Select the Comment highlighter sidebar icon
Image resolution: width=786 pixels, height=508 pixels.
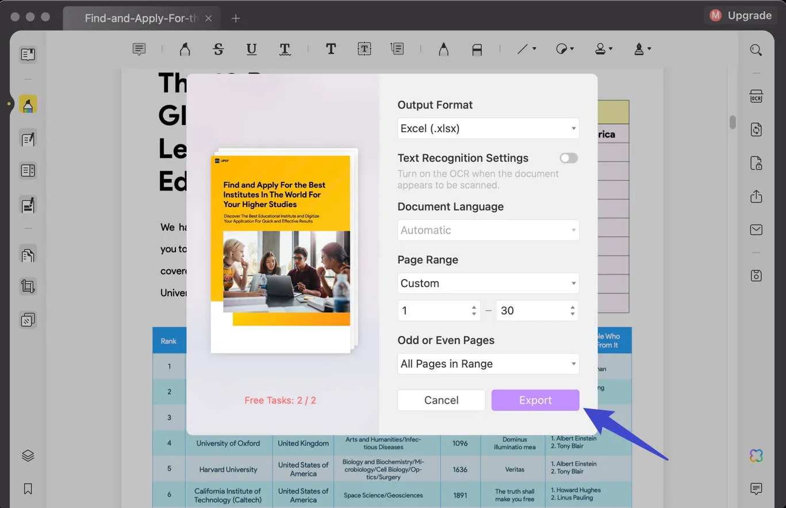[x=28, y=104]
